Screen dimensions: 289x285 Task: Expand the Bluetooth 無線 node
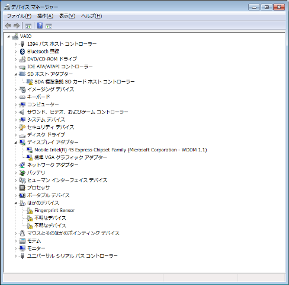[15, 52]
